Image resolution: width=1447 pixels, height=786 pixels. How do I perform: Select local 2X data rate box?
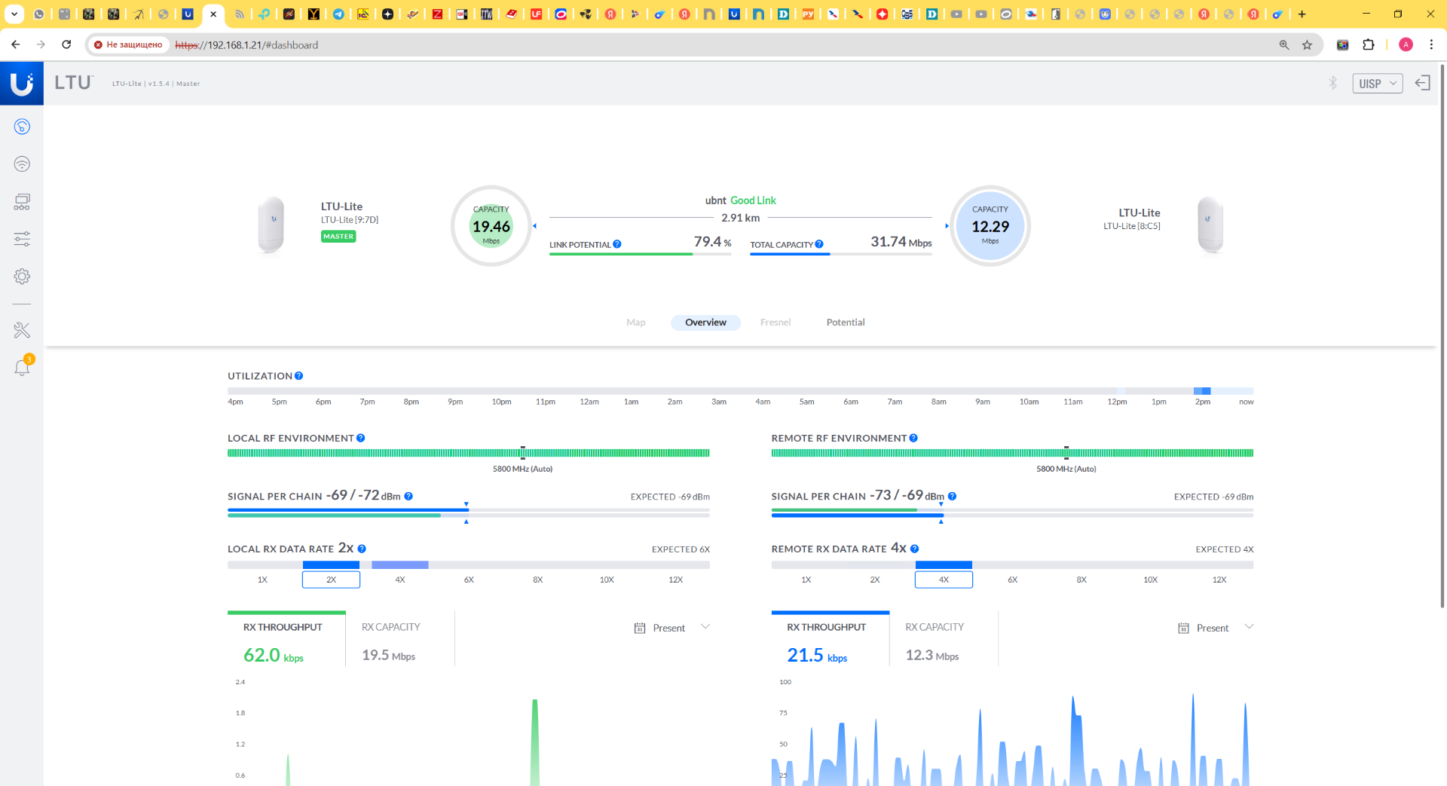(331, 580)
